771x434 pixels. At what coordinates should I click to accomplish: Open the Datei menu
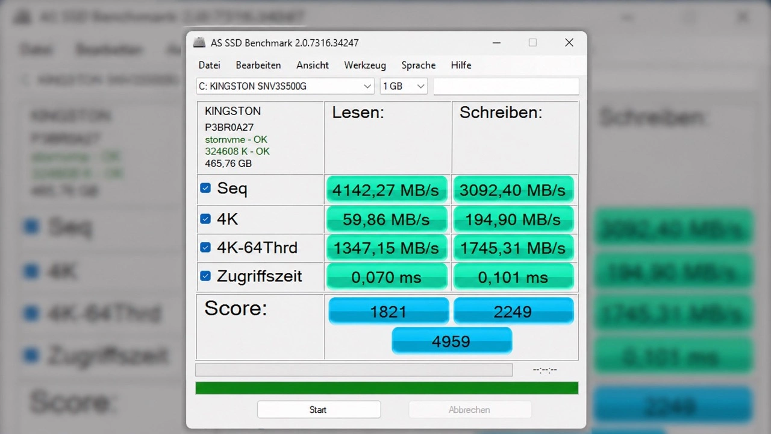click(x=210, y=65)
